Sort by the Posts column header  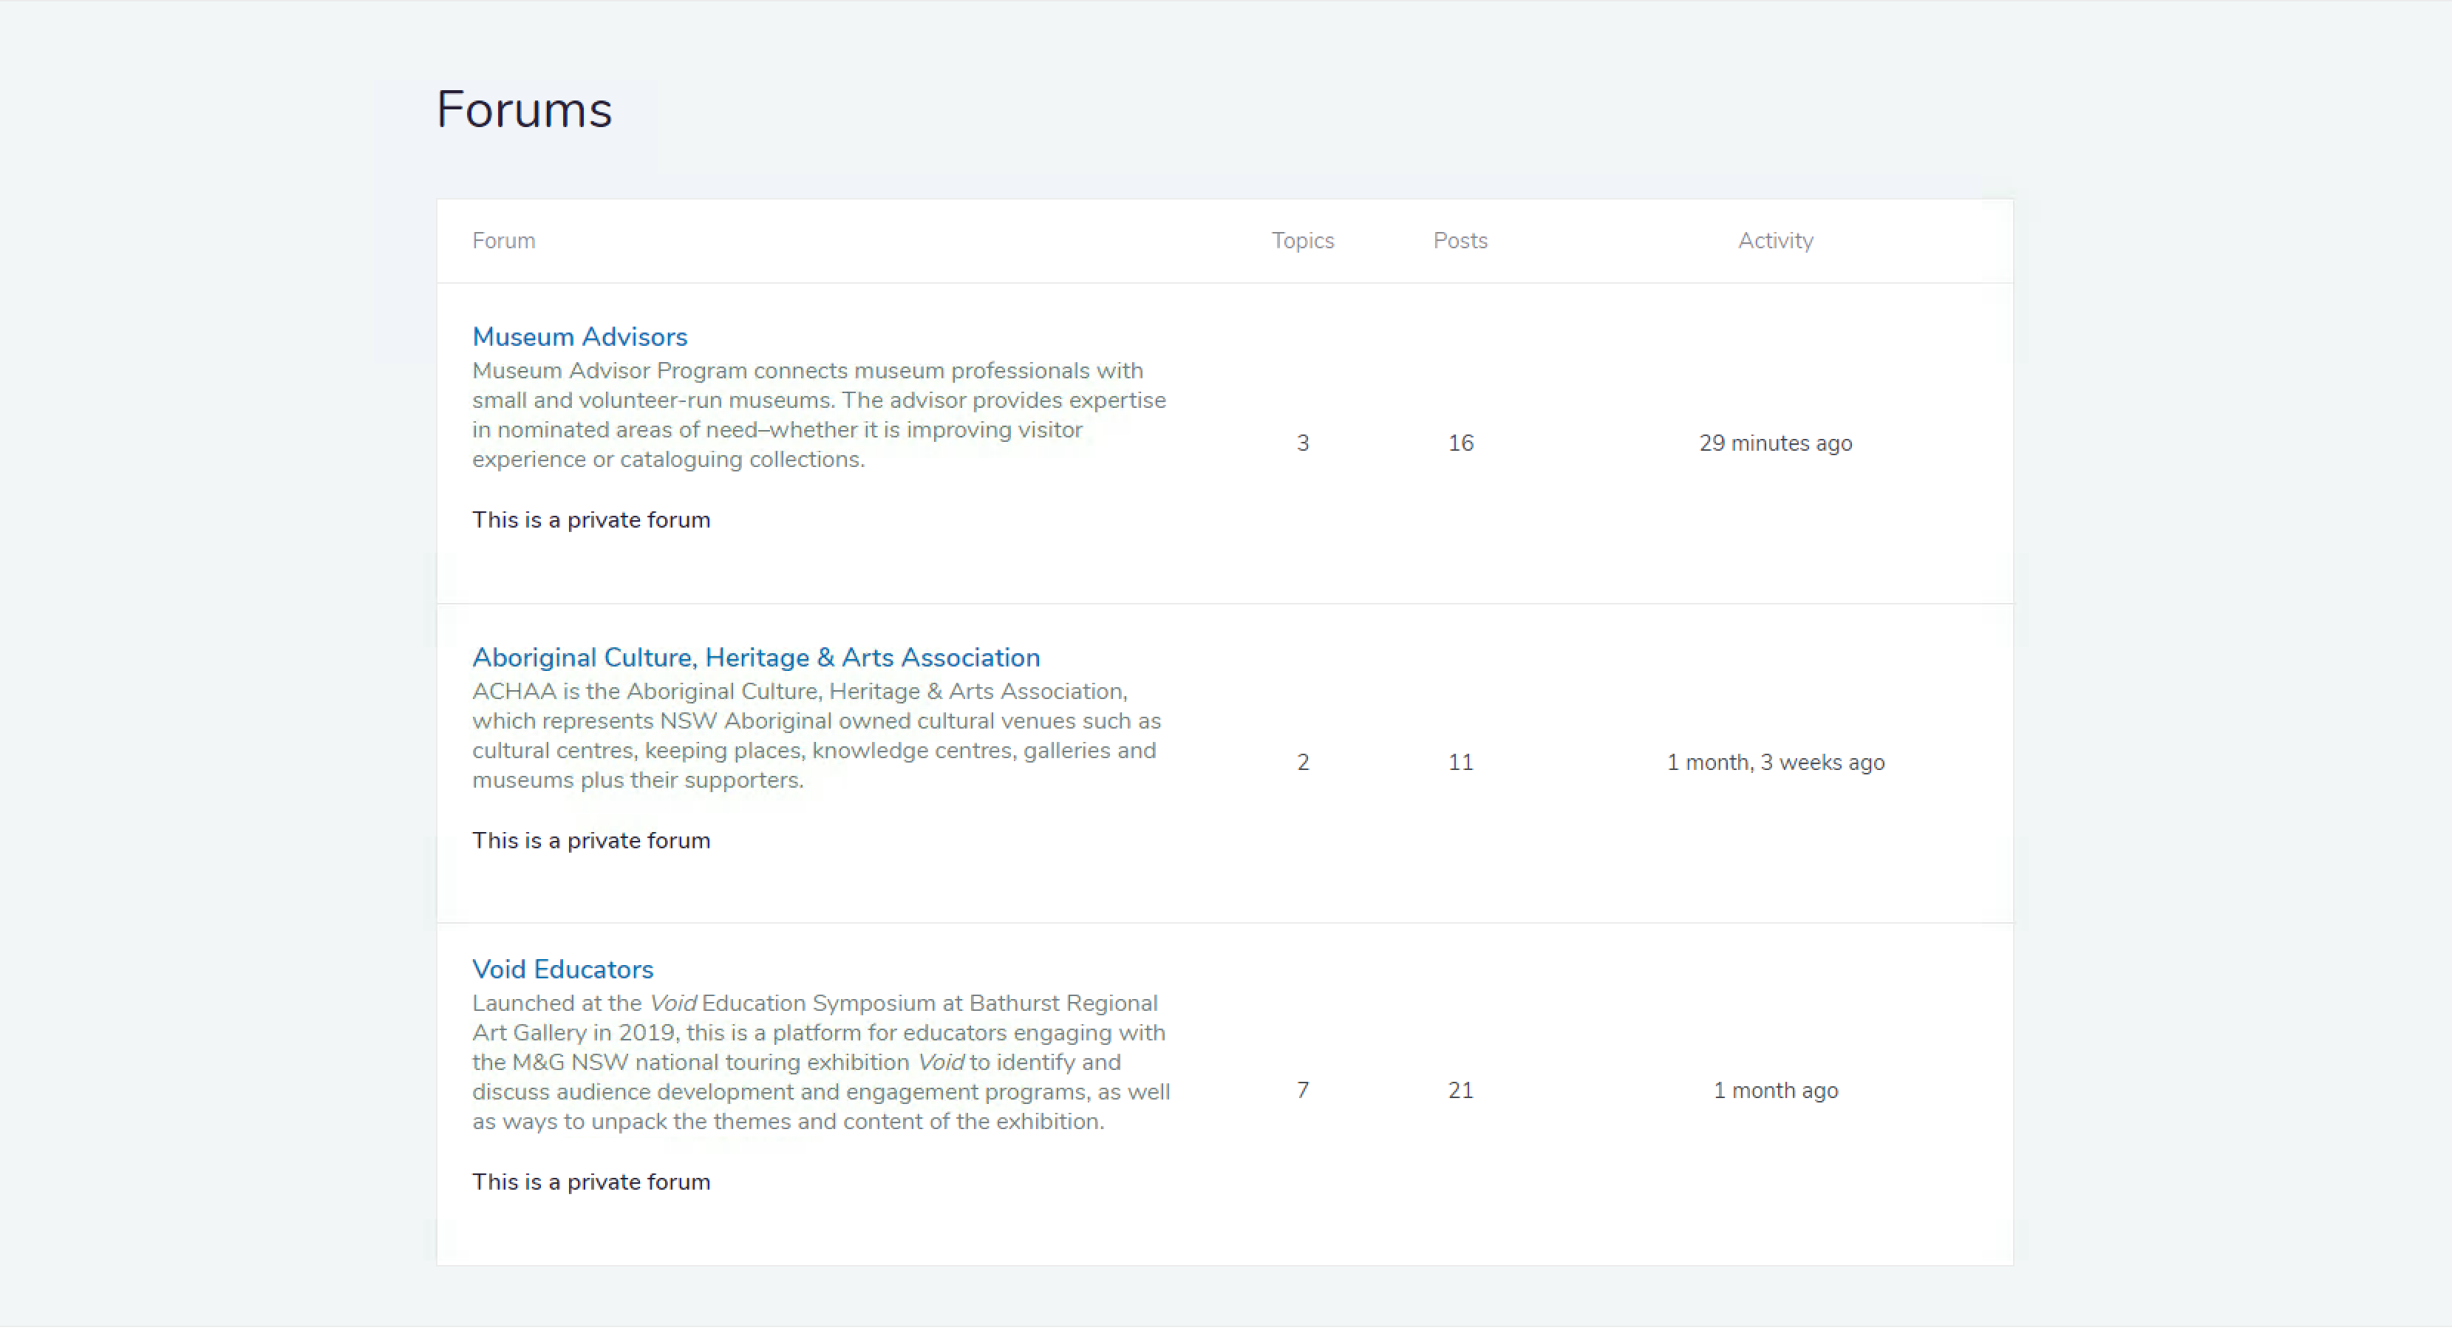(1460, 241)
